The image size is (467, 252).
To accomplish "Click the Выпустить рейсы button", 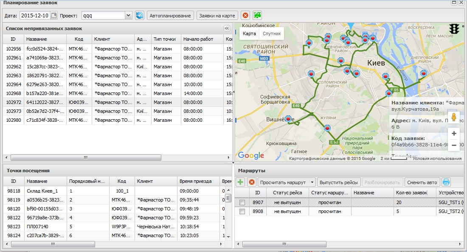I will pyautogui.click(x=339, y=182).
